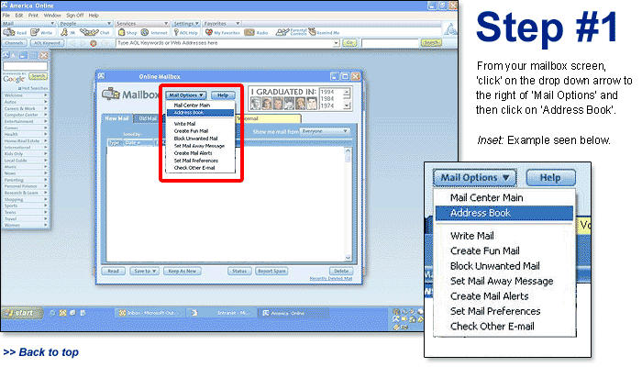Click the Back to top link
The height and width of the screenshot is (367, 642).
[x=40, y=352]
